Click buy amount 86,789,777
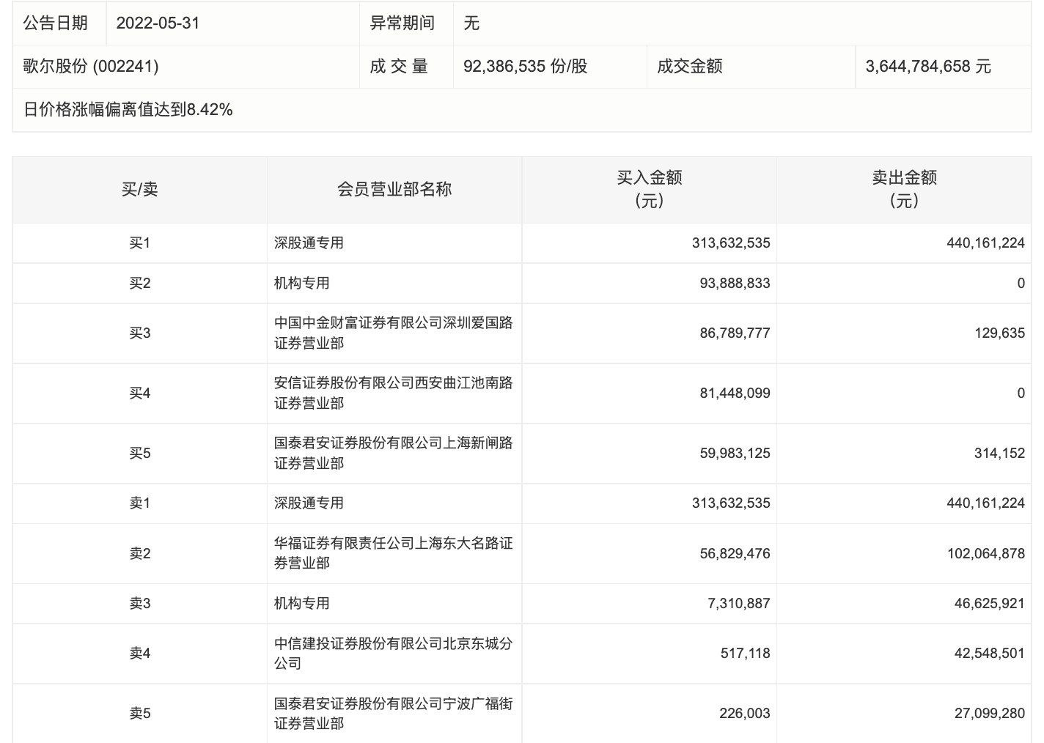The height and width of the screenshot is (743, 1044). pos(735,333)
